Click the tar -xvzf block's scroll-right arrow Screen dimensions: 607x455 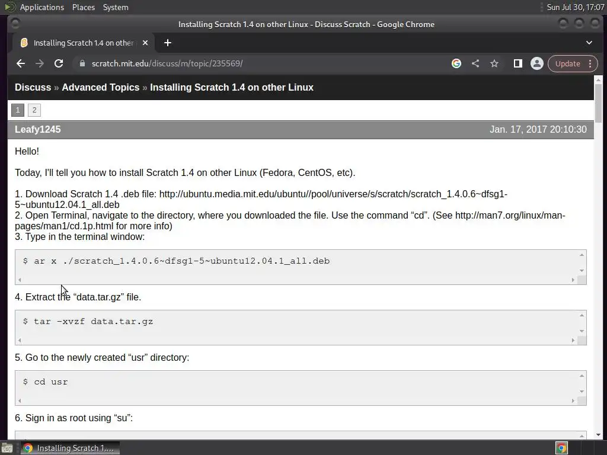tap(573, 340)
